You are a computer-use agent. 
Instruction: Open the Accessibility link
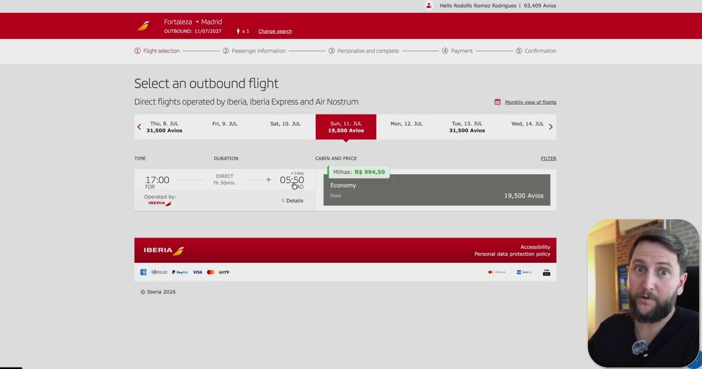click(x=535, y=247)
